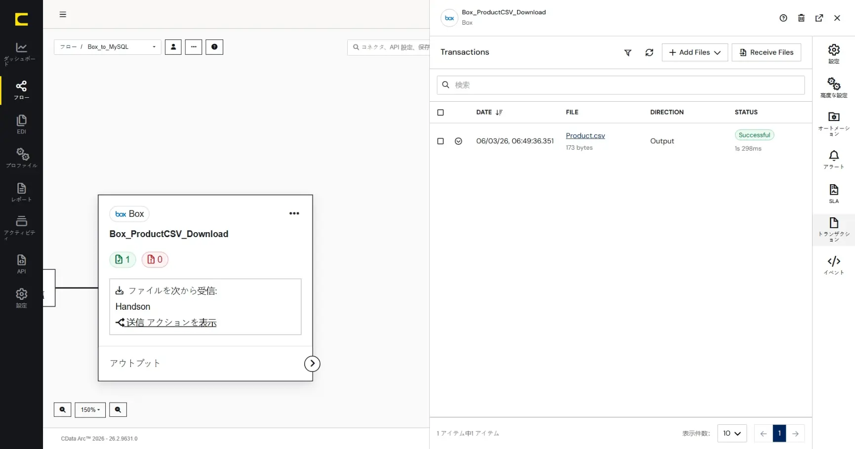Click the connector output arrow circle
The height and width of the screenshot is (449, 855).
click(312, 364)
